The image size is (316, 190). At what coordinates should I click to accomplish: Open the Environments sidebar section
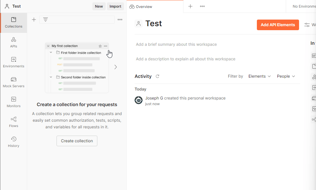[x=14, y=62]
